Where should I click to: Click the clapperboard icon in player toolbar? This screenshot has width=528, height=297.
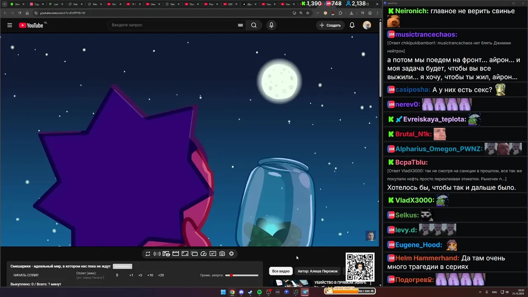click(x=175, y=254)
